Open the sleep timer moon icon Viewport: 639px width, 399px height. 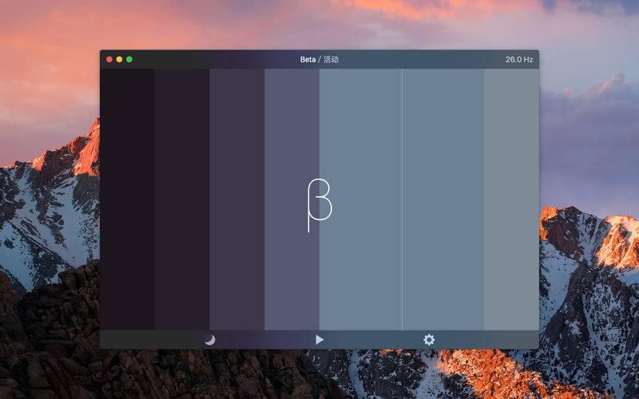click(x=210, y=340)
